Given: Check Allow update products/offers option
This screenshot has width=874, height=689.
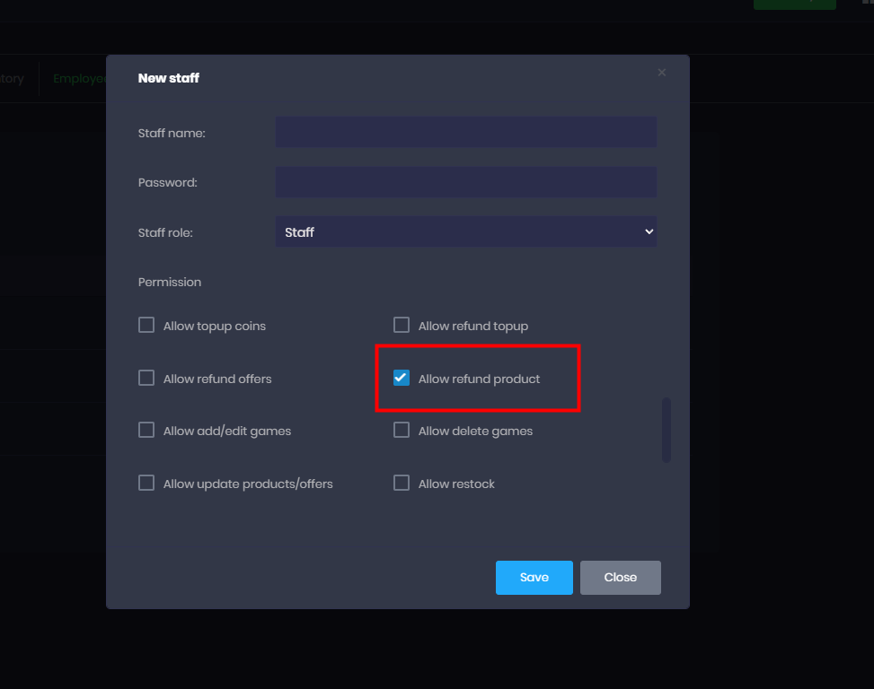Looking at the screenshot, I should click(x=146, y=484).
